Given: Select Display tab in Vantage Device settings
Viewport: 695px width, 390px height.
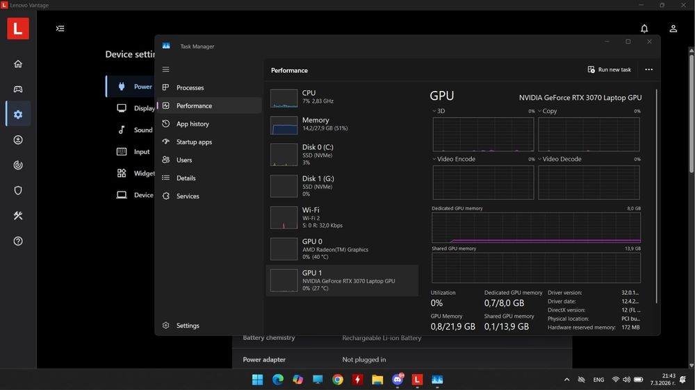Looking at the screenshot, I should [131, 108].
